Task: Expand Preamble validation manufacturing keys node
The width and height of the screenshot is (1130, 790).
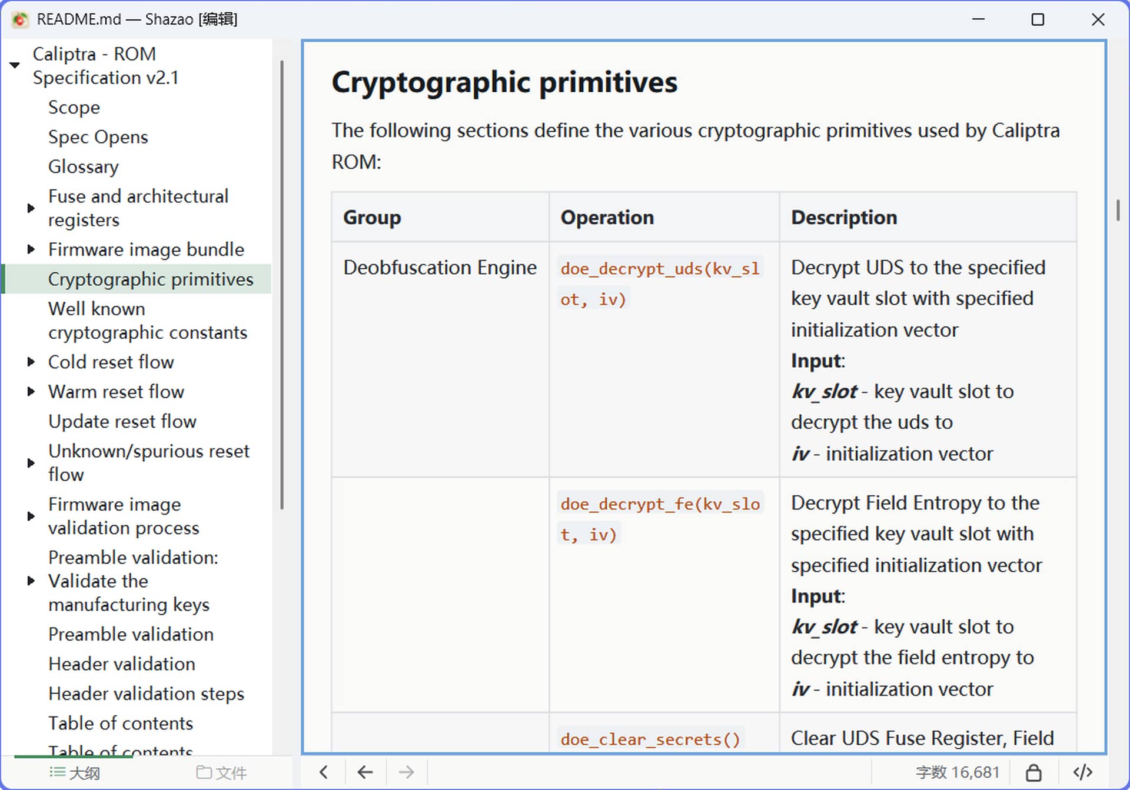Action: pos(31,581)
